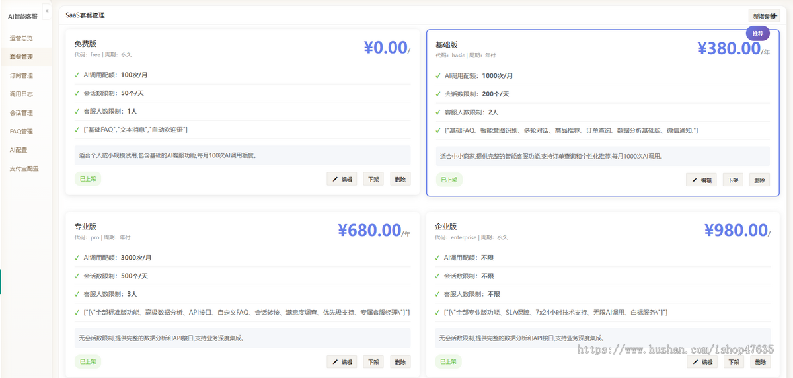Click the 已上架 status tag on 企业版
The width and height of the screenshot is (793, 378).
[449, 362]
